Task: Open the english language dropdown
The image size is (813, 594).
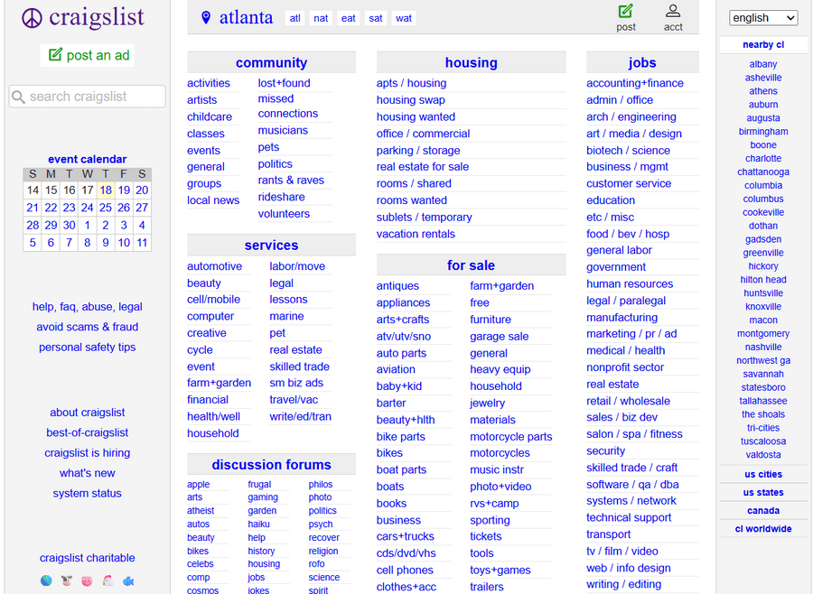Action: pos(763,18)
